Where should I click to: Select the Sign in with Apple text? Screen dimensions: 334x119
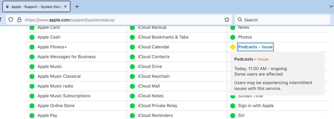click(x=256, y=106)
